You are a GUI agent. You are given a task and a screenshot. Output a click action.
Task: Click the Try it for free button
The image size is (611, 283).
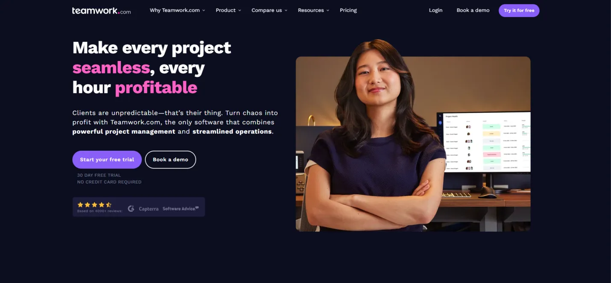(519, 11)
